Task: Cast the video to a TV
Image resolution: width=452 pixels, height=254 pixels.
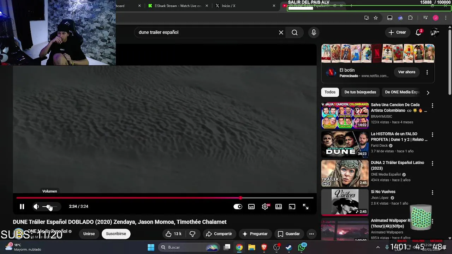Action: tap(292, 207)
